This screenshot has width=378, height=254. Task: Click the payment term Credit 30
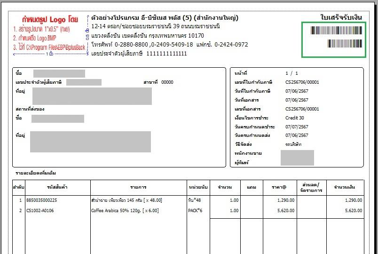coord(295,118)
